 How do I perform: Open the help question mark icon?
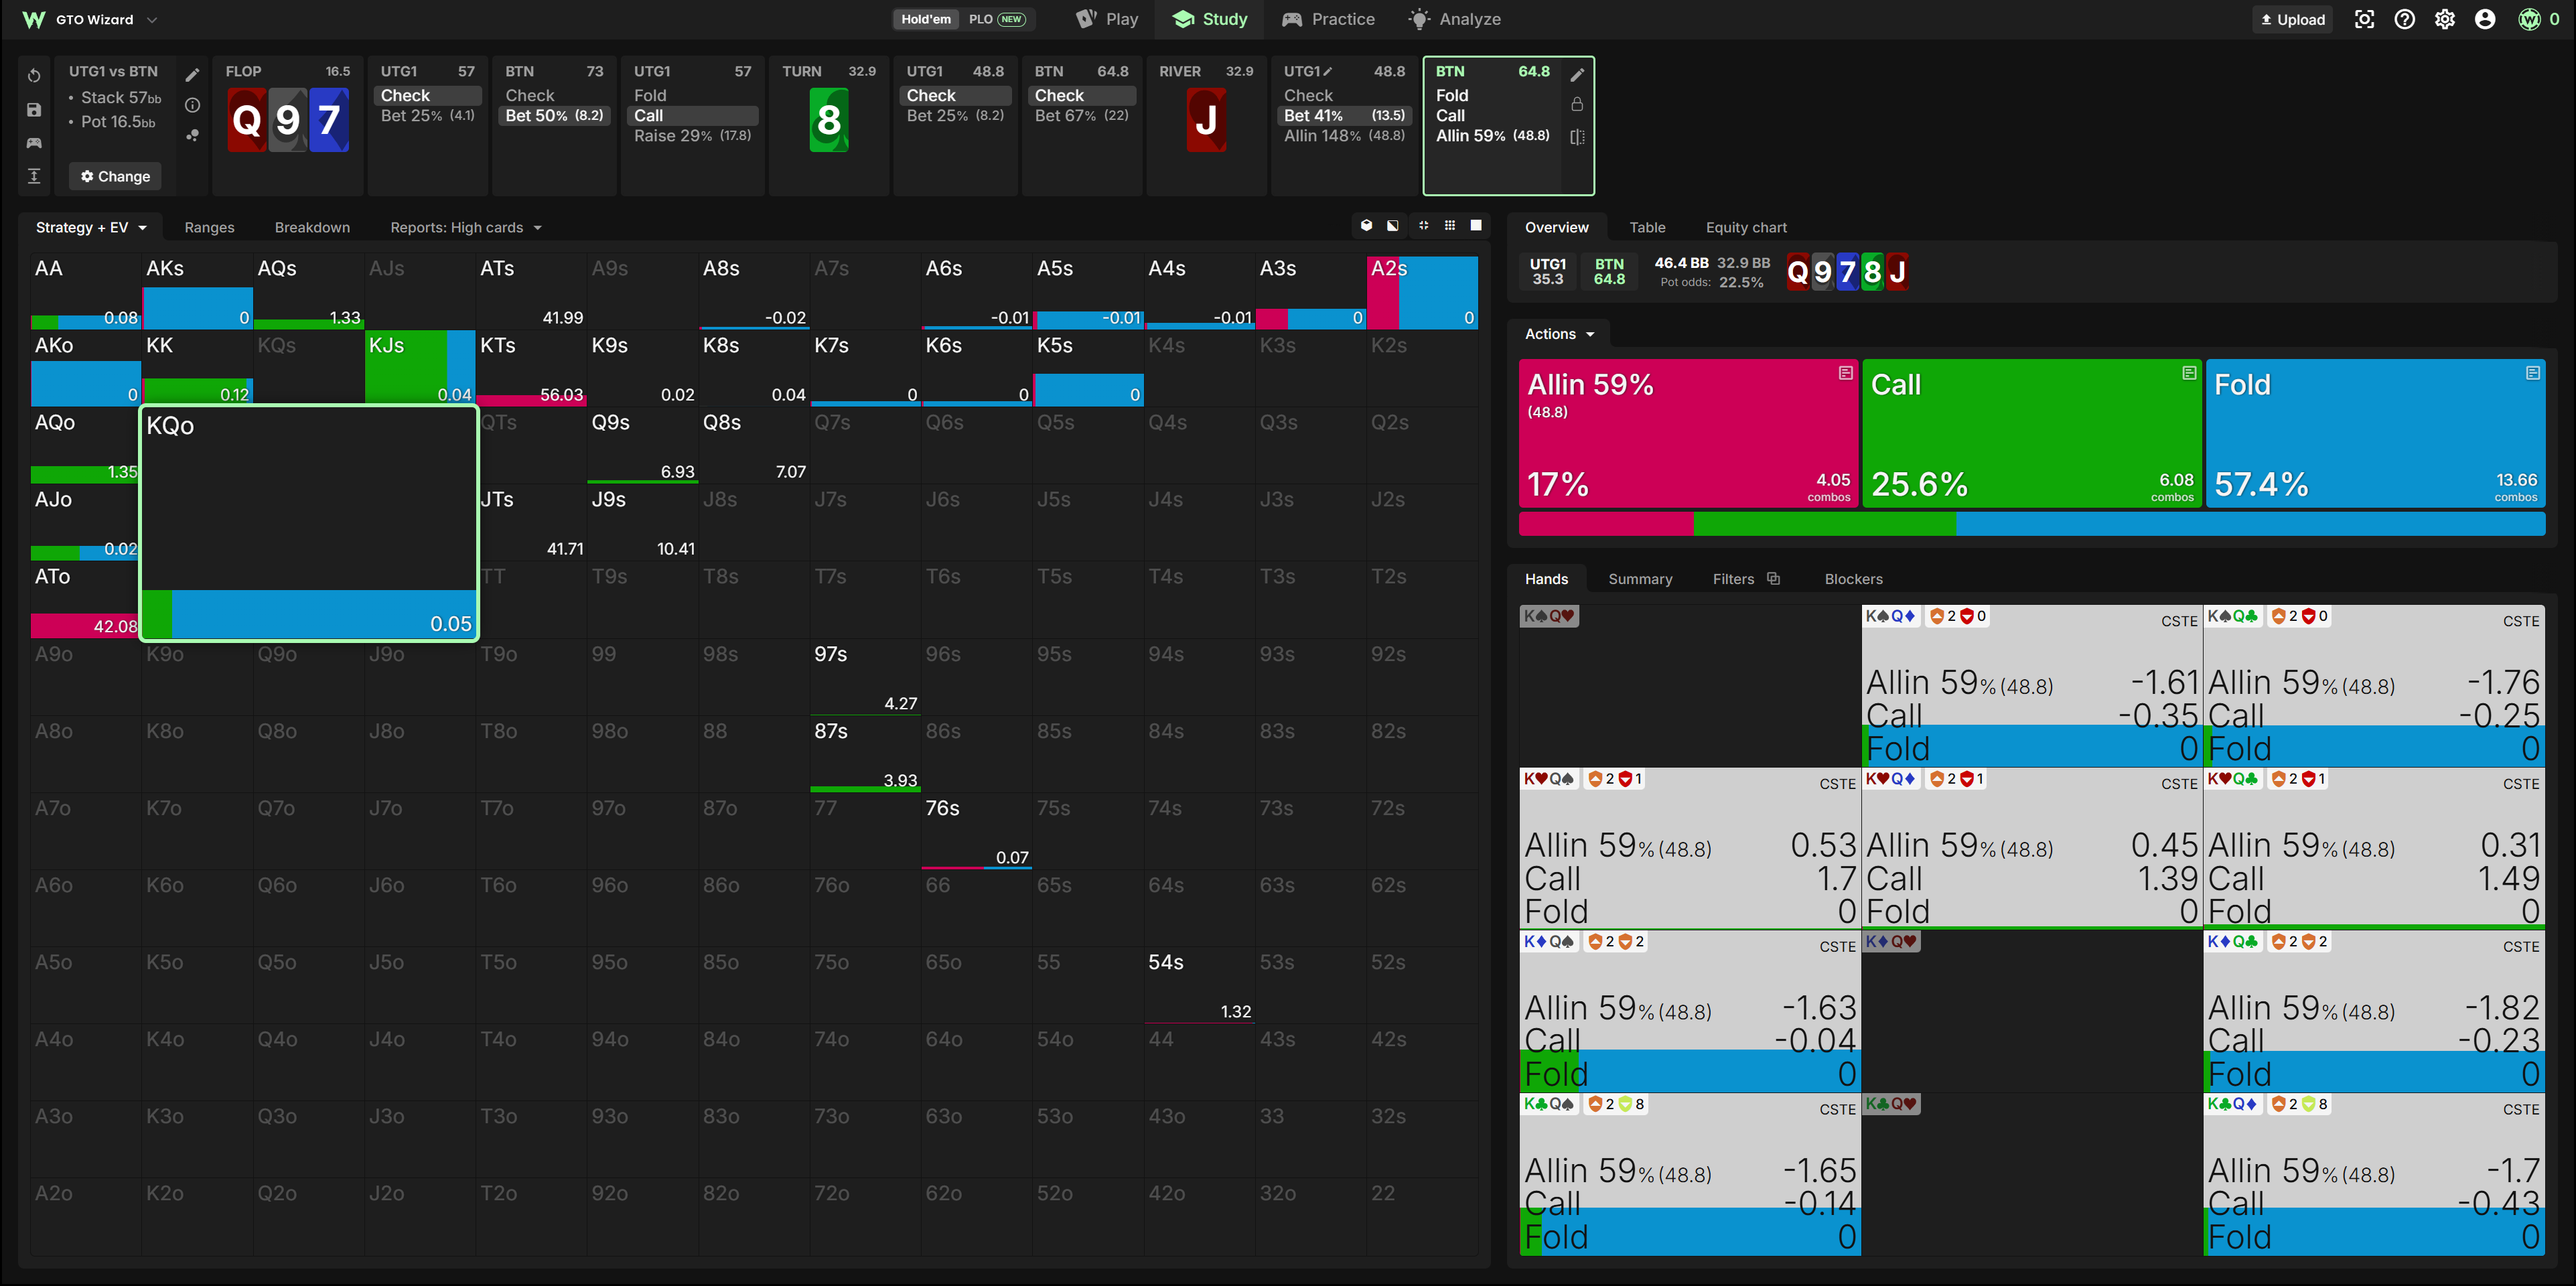click(x=2405, y=19)
